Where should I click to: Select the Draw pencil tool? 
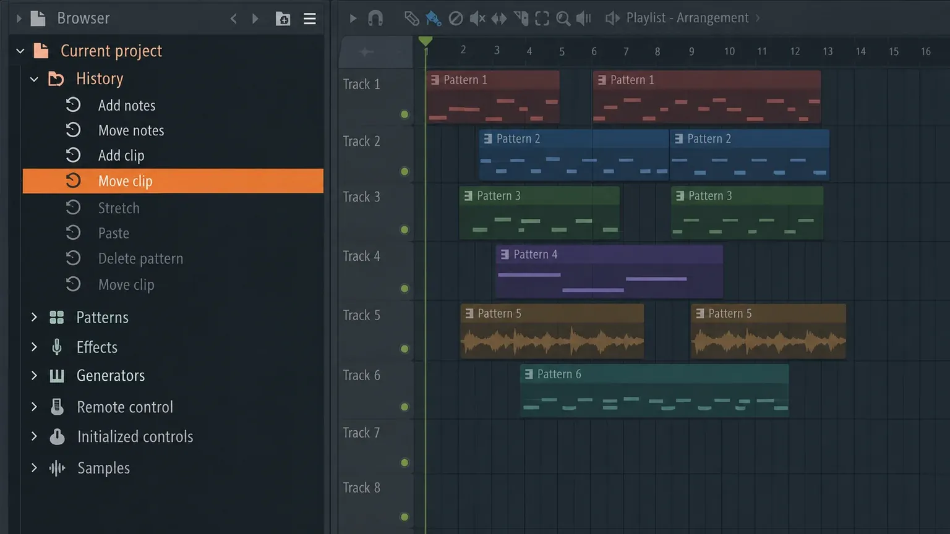click(411, 19)
